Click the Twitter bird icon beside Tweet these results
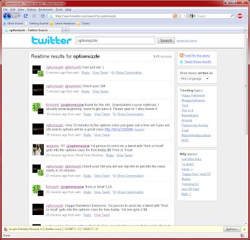The width and height of the screenshot is (250, 240). tap(181, 62)
